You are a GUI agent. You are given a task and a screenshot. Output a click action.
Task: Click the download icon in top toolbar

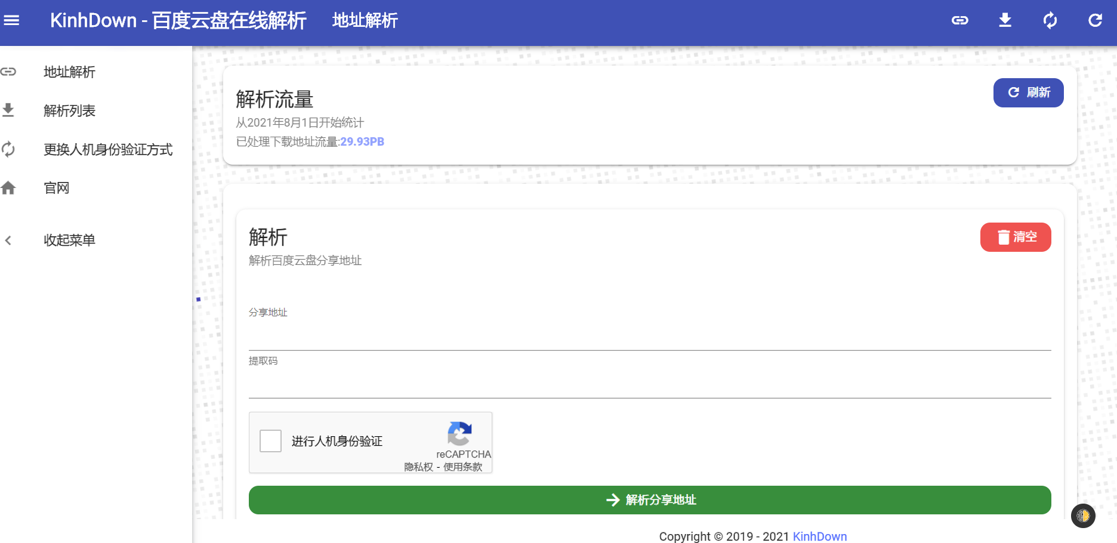click(1005, 20)
